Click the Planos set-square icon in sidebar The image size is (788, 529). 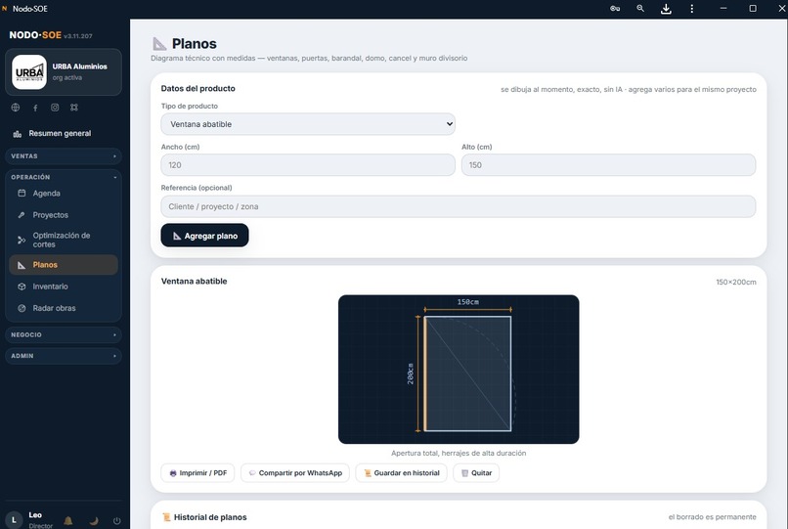[x=22, y=265]
